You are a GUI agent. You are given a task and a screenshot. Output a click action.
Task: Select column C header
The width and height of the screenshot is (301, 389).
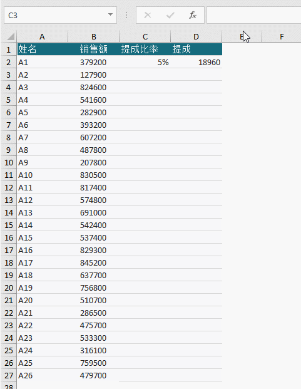(145, 37)
